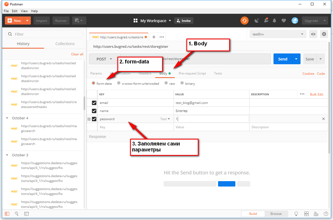Open manage environments gear icon
The height and width of the screenshot is (220, 333).
tap(324, 34)
